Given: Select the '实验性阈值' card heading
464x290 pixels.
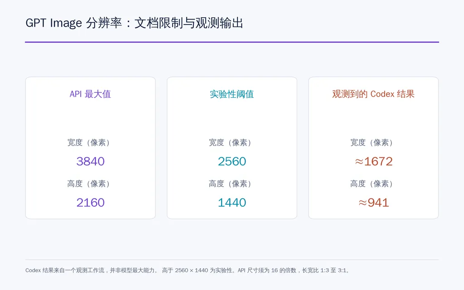Looking at the screenshot, I should point(232,94).
